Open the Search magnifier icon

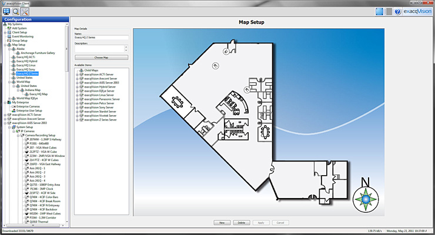pos(15,11)
